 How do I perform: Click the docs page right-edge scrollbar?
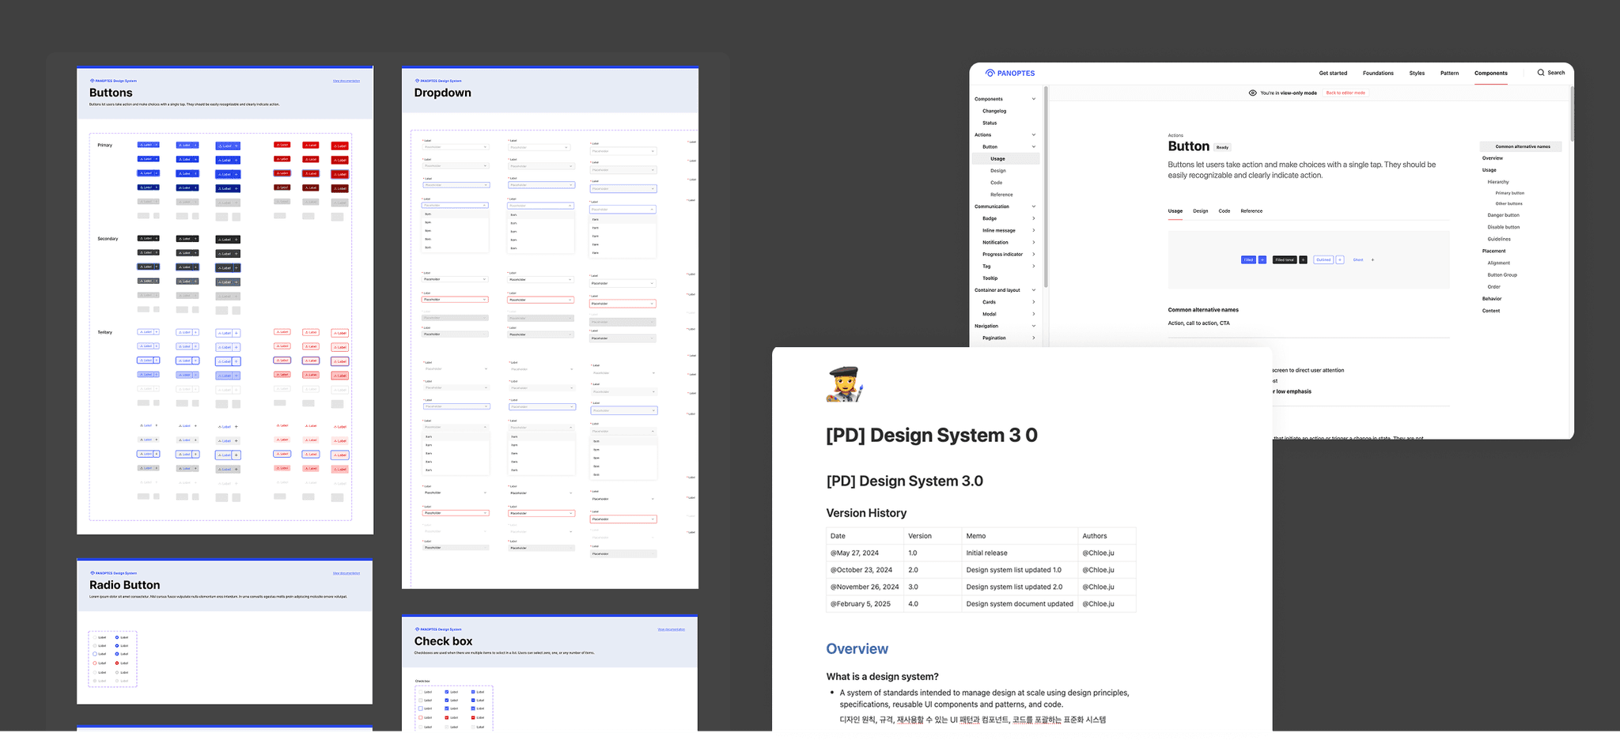1572,115
